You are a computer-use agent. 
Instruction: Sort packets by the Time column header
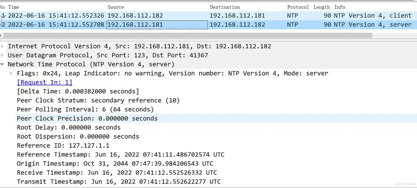click(x=13, y=7)
